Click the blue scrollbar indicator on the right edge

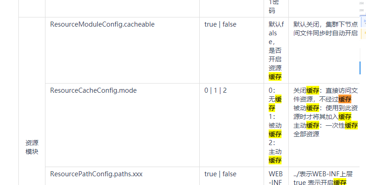point(360,67)
